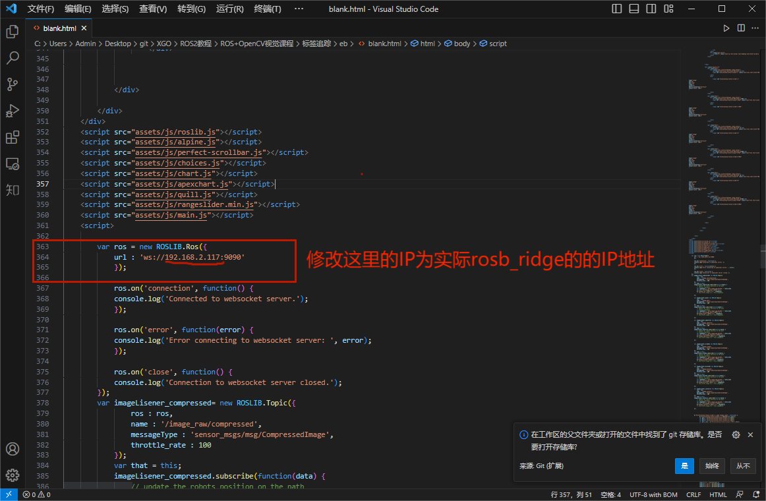Open the 知 extension panel in activity bar
The height and width of the screenshot is (501, 766).
13,189
